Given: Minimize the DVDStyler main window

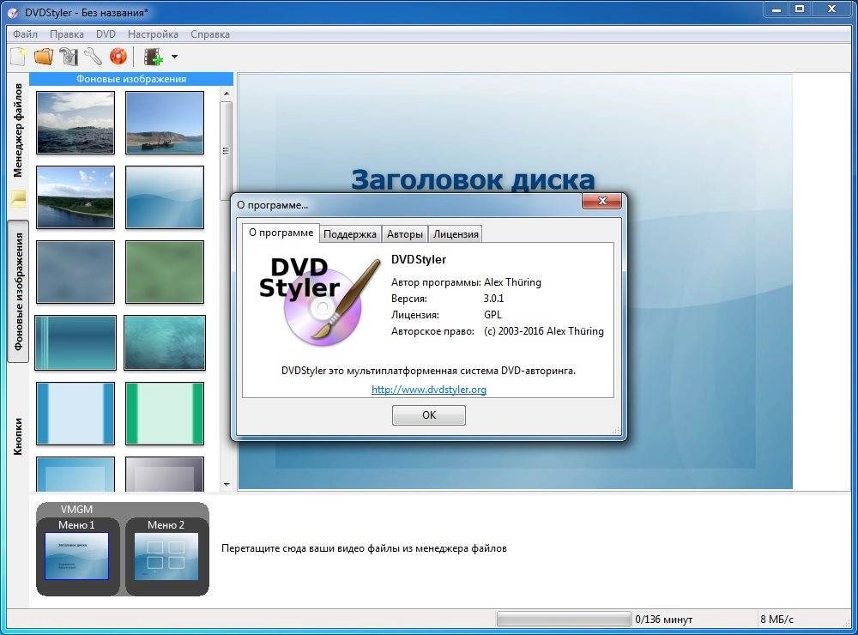Looking at the screenshot, I should point(776,9).
